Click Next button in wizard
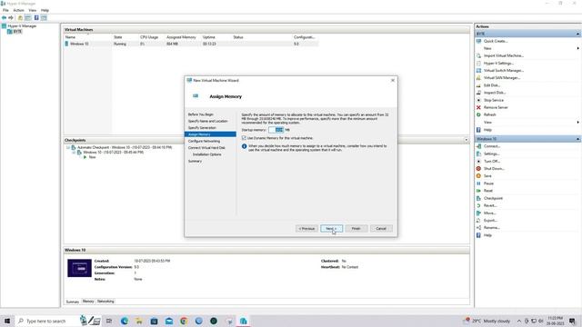 331,229
